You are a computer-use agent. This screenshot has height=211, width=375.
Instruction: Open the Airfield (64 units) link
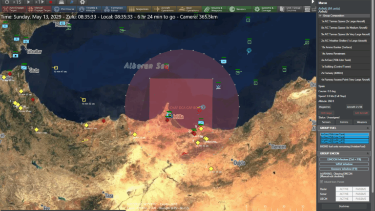pyautogui.click(x=329, y=9)
